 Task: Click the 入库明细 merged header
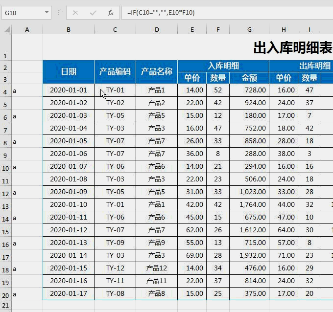[223, 66]
